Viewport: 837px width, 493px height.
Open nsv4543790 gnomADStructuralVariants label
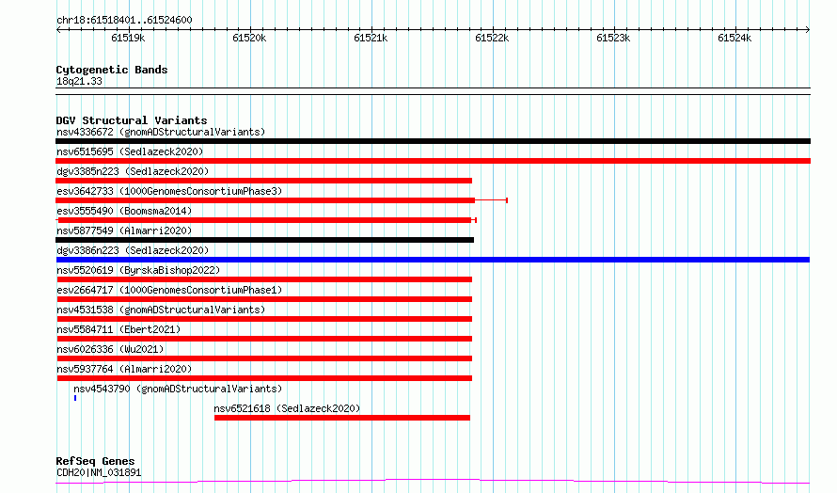(x=178, y=389)
